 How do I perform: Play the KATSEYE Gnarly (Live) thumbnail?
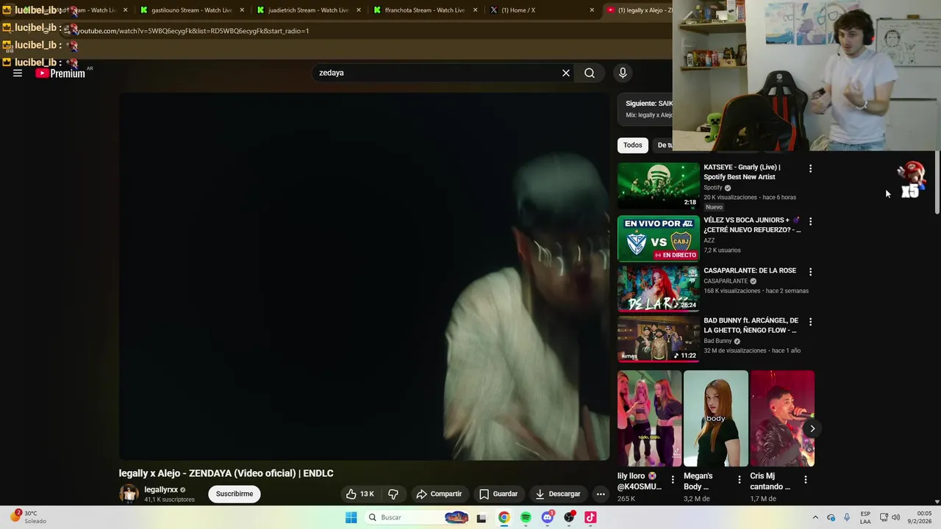tap(659, 185)
